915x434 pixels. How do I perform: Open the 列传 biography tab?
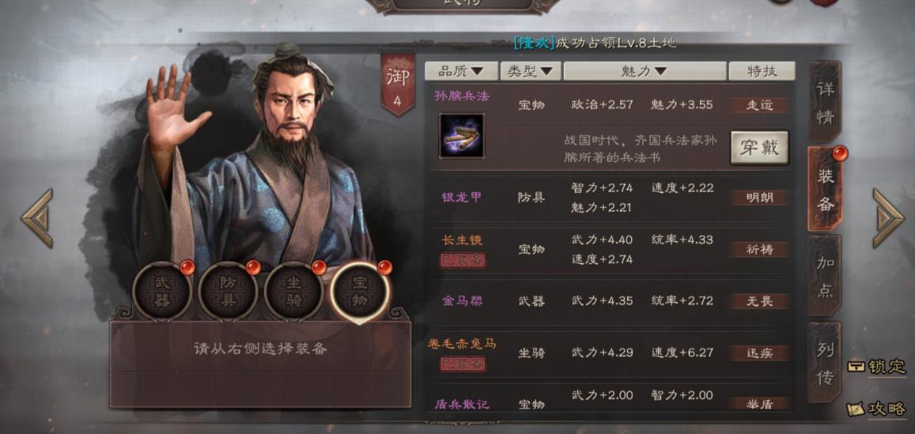tap(825, 362)
